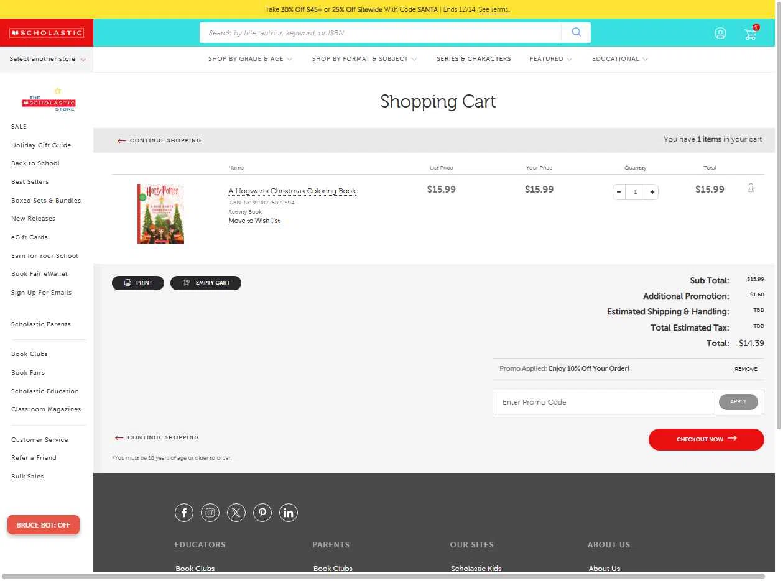Open Book Clubs in the sidebar
783x581 pixels.
[x=29, y=354]
